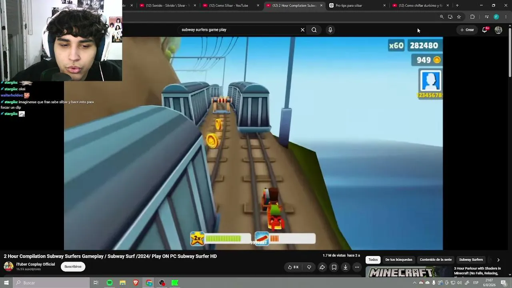This screenshot has height=288, width=512.
Task: Open the Windows Start menu
Action: pyautogui.click(x=6, y=283)
